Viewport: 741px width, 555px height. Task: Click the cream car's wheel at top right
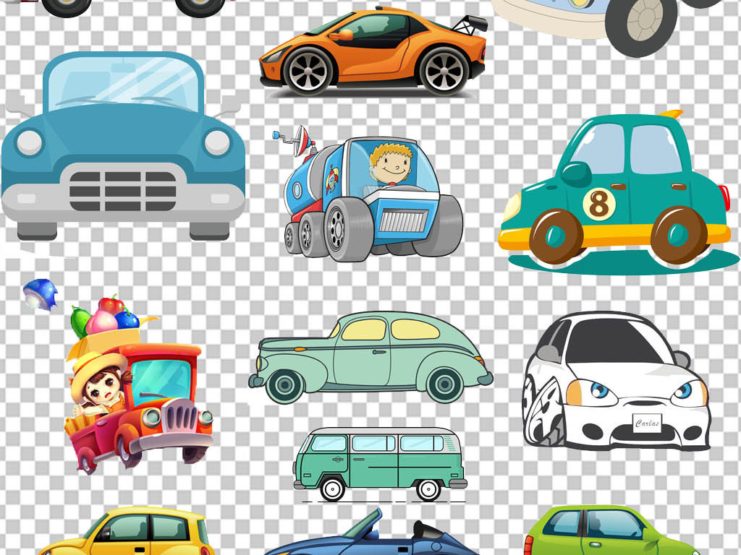(635, 27)
